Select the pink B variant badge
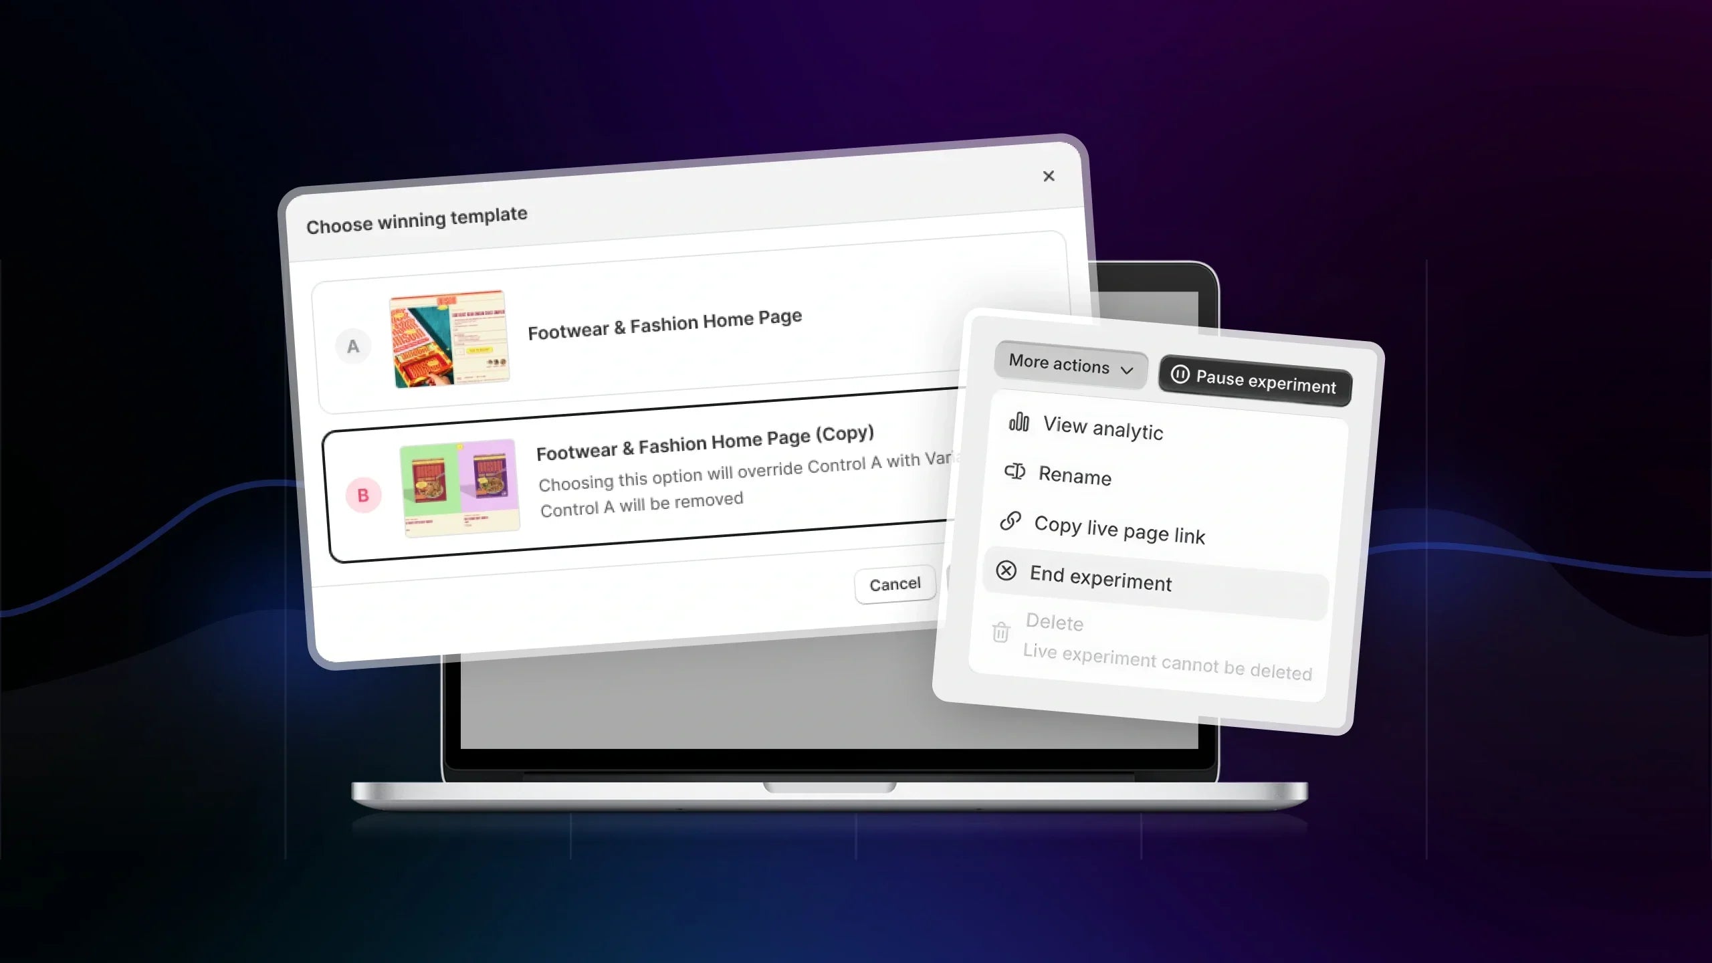The width and height of the screenshot is (1712, 963). pyautogui.click(x=363, y=496)
